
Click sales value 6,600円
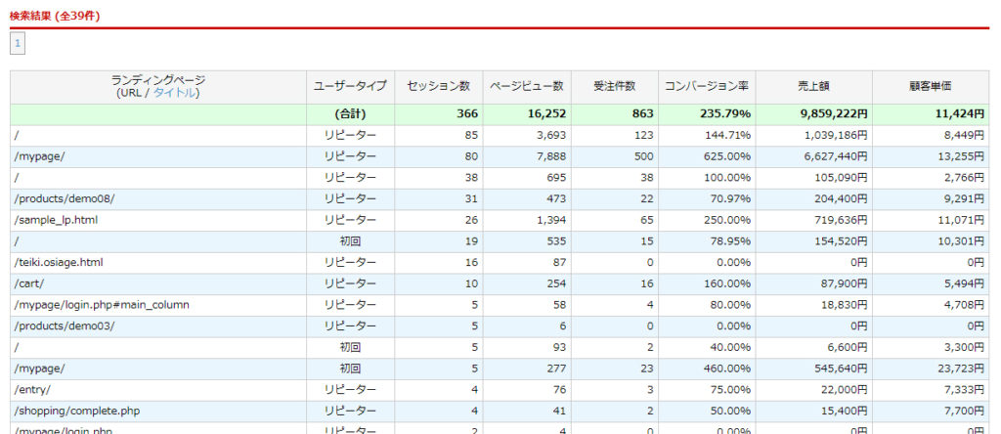(x=848, y=347)
